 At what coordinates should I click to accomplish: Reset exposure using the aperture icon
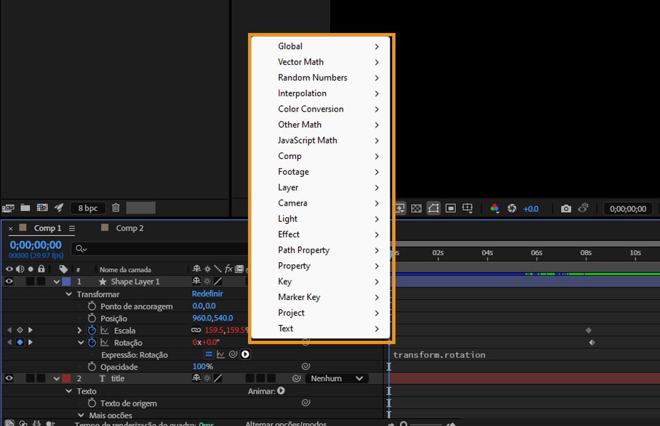pyautogui.click(x=512, y=208)
